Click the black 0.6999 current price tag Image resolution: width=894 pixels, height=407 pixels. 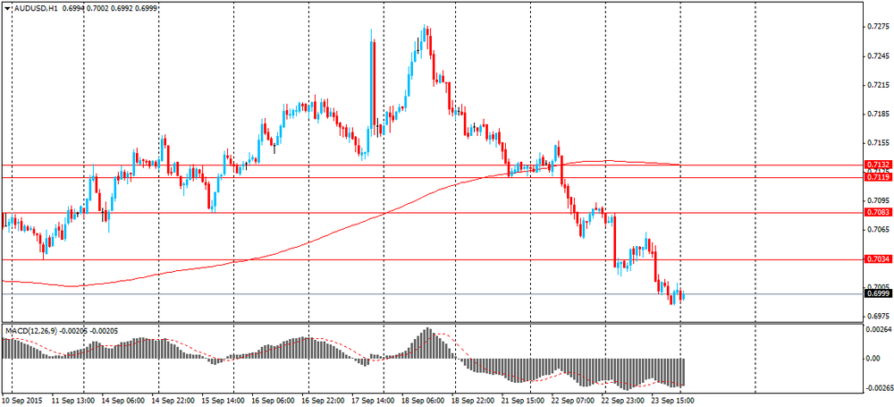[877, 293]
